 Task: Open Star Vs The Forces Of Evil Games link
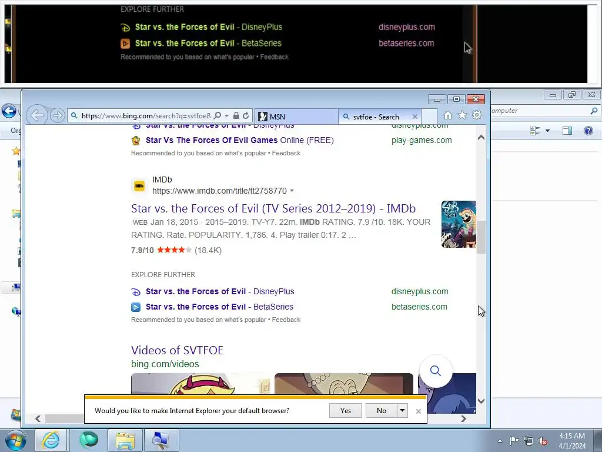click(x=240, y=140)
